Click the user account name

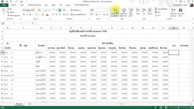[x=180, y=5]
